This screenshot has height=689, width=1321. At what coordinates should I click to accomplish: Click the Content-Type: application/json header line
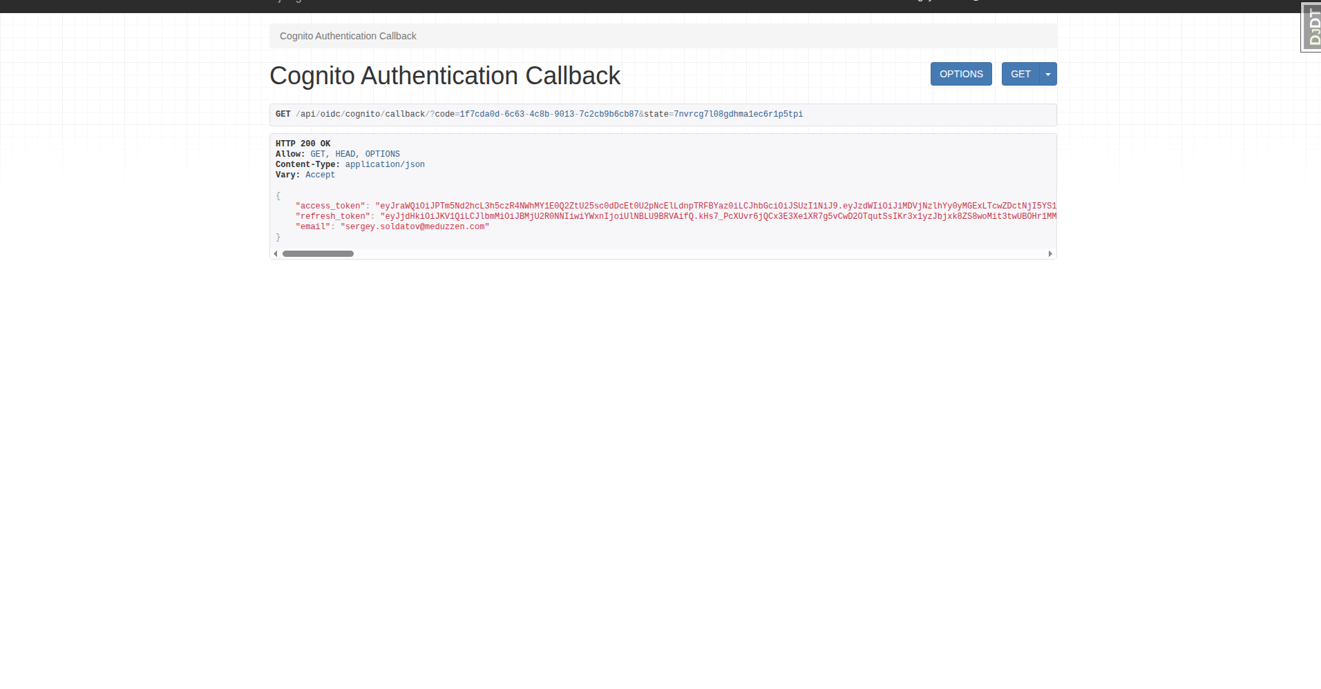coord(350,164)
